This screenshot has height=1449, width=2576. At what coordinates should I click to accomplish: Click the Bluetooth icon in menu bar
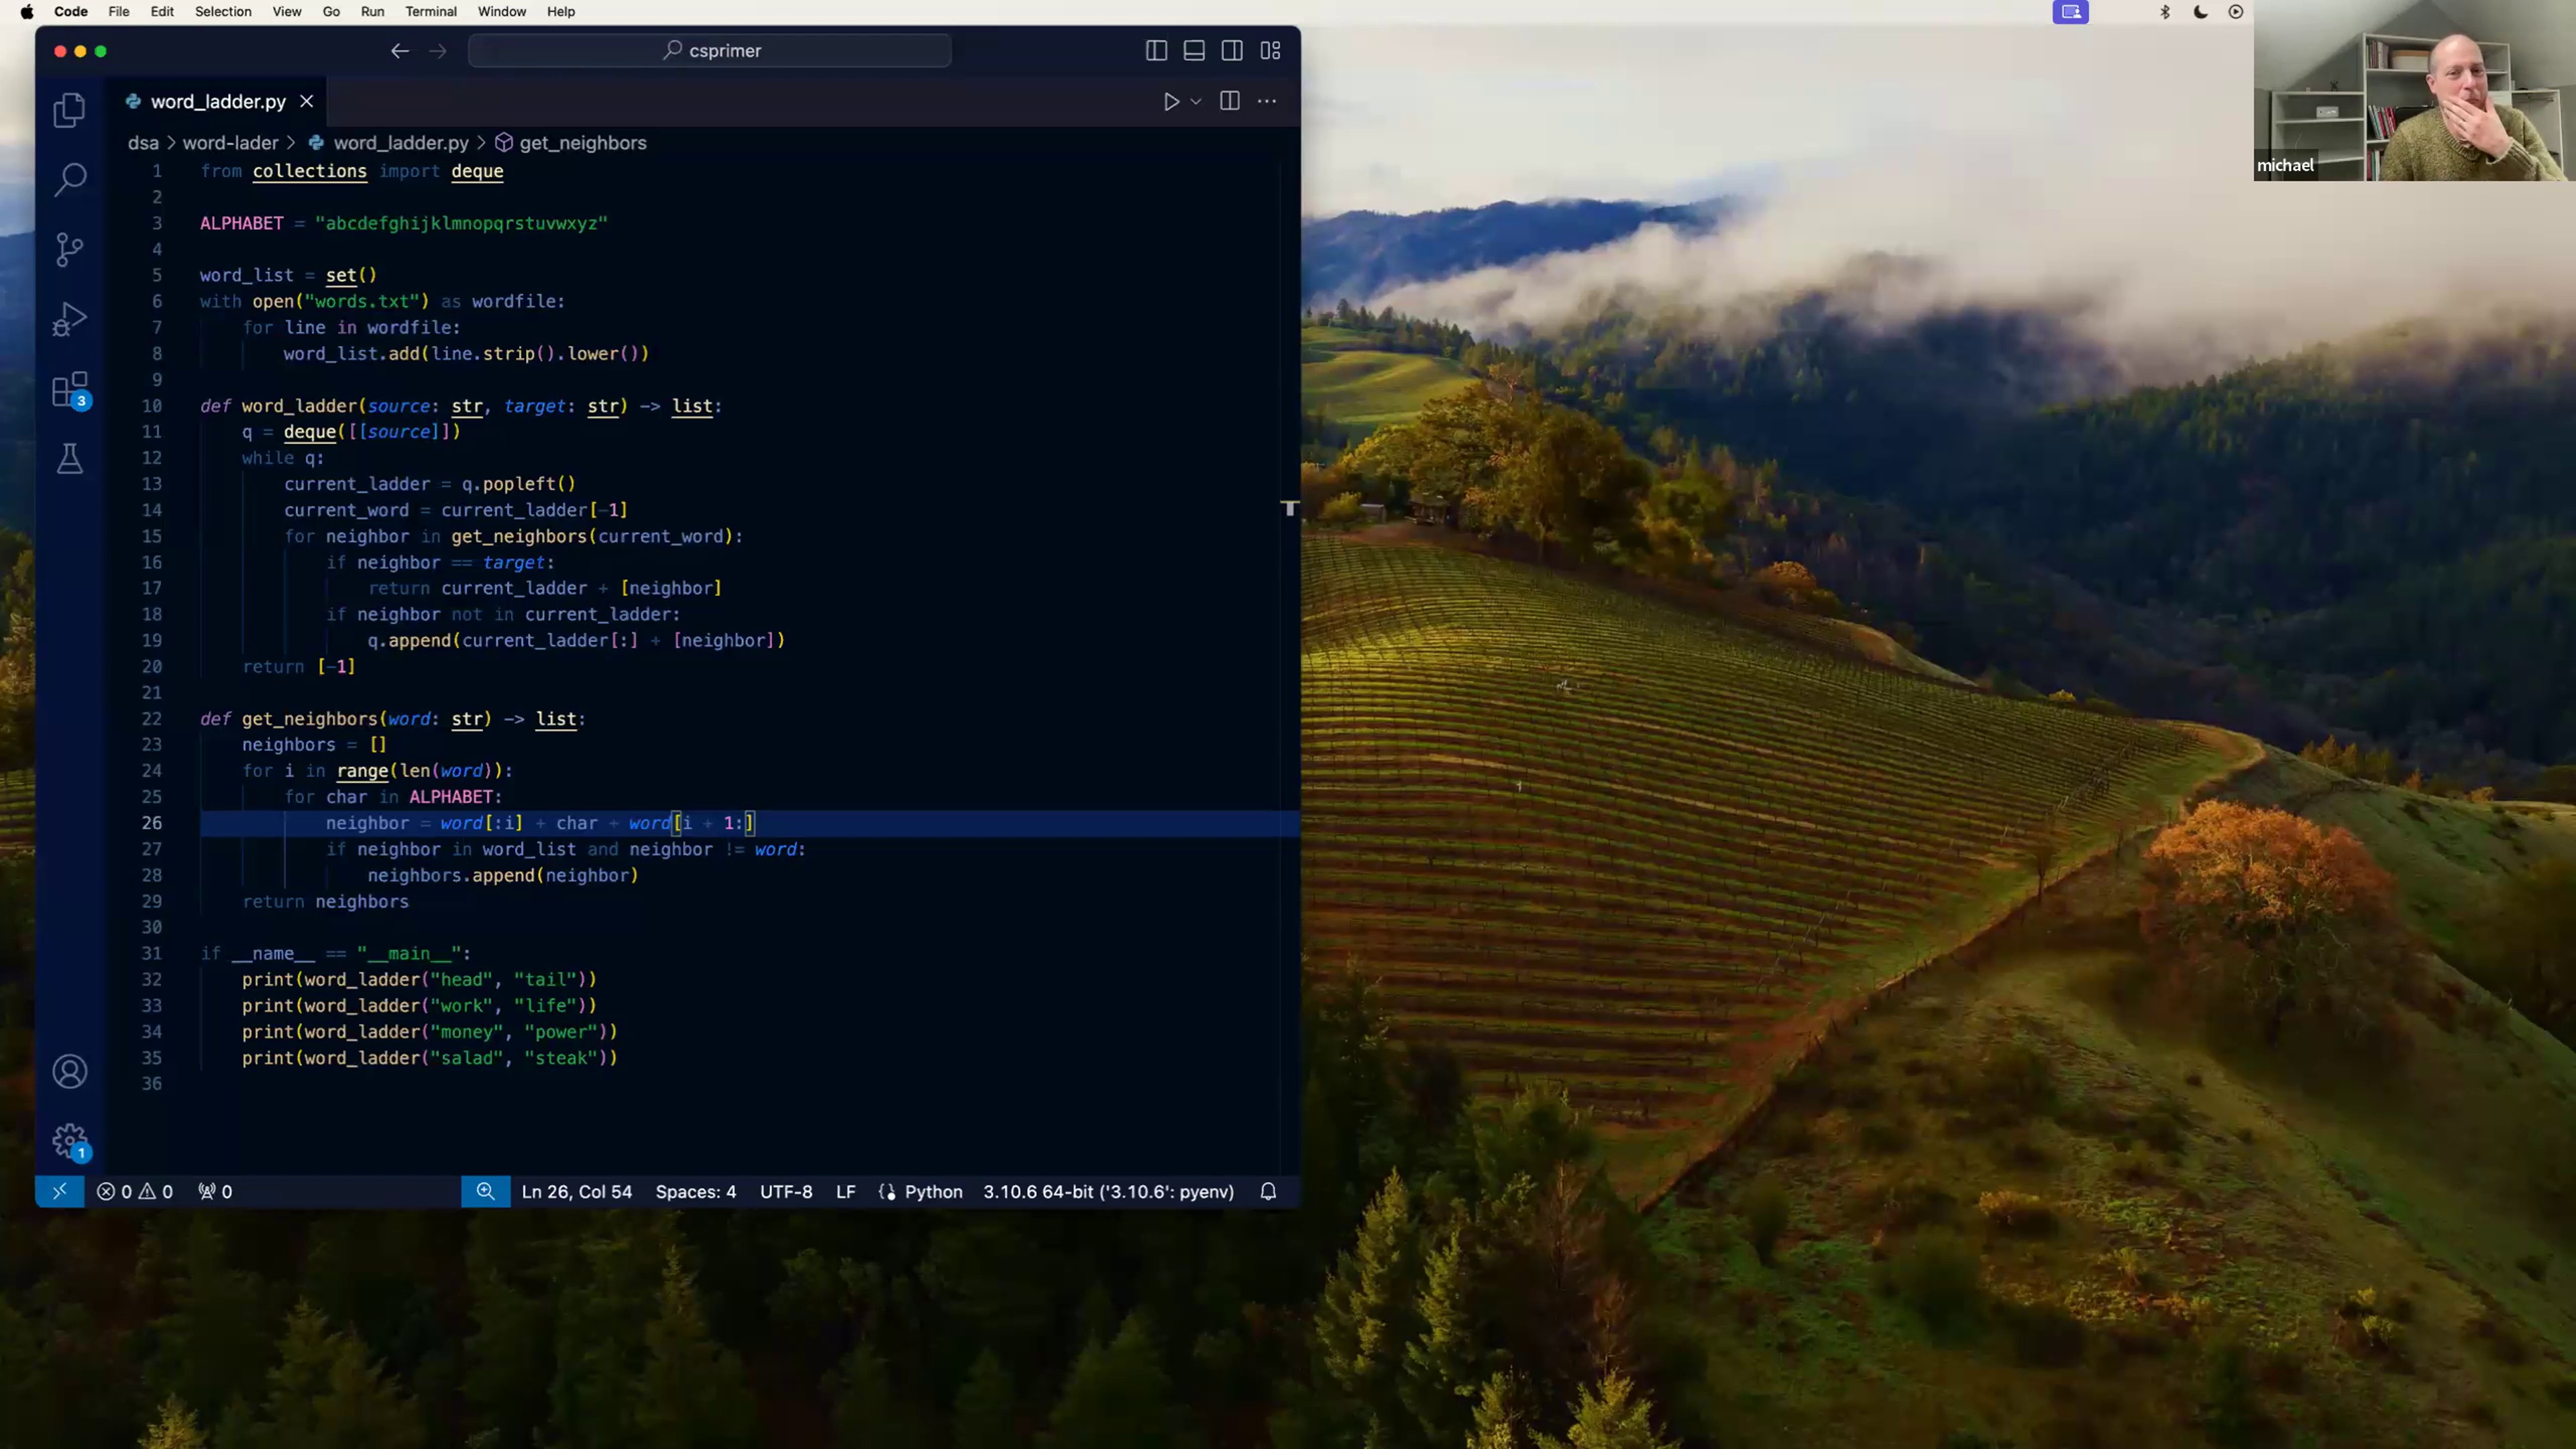tap(2165, 12)
